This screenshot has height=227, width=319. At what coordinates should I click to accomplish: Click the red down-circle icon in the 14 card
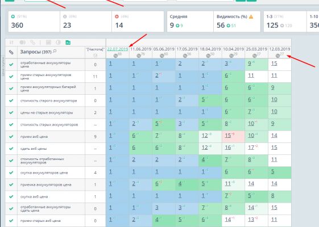pos(117,16)
